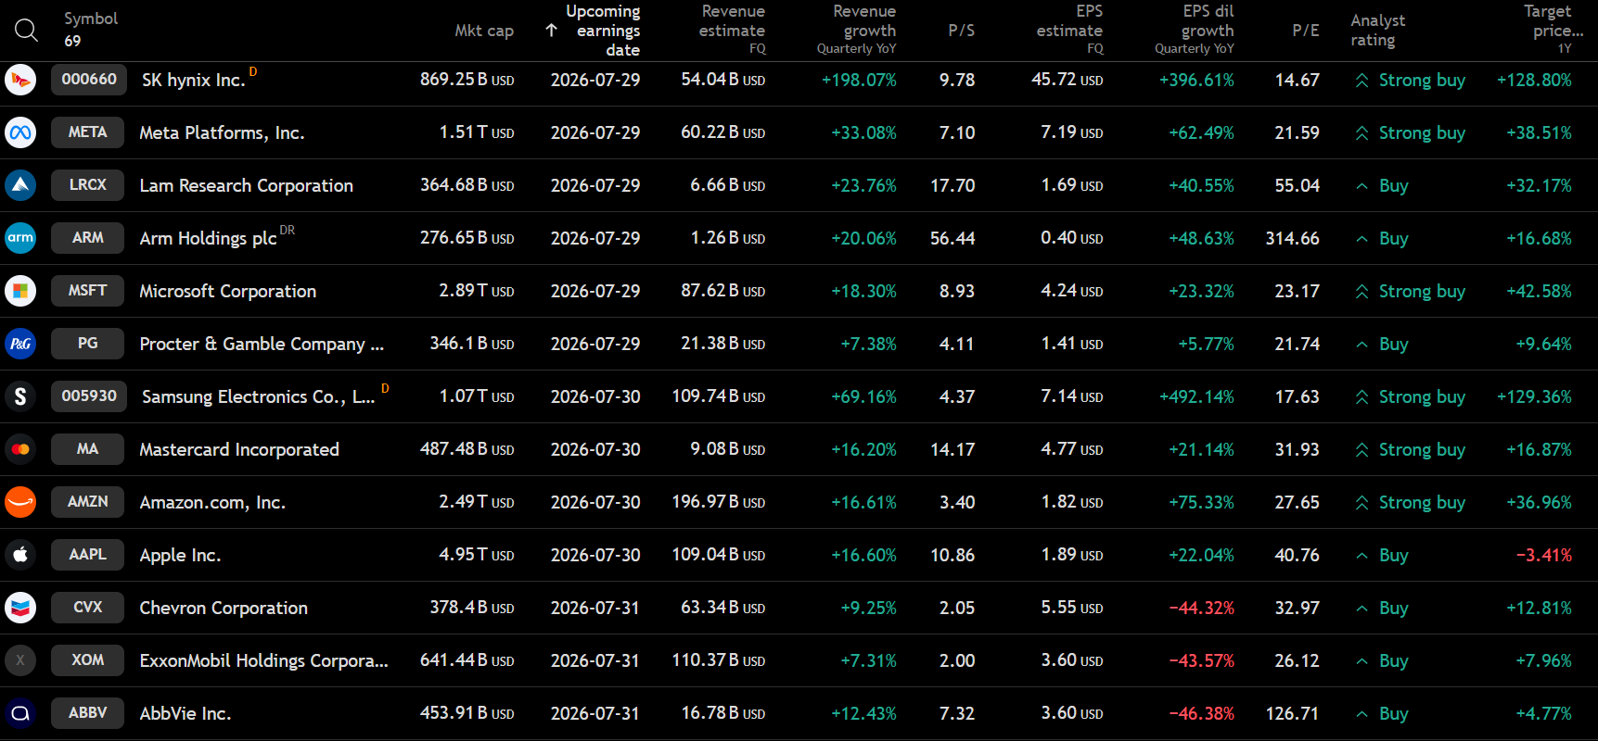Open the META ticker symbol
The image size is (1598, 741).
click(87, 132)
